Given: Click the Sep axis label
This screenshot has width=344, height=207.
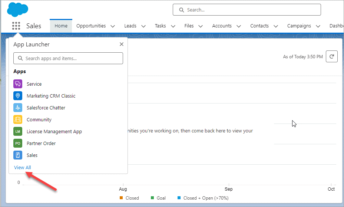Looking at the screenshot, I should (228, 189).
